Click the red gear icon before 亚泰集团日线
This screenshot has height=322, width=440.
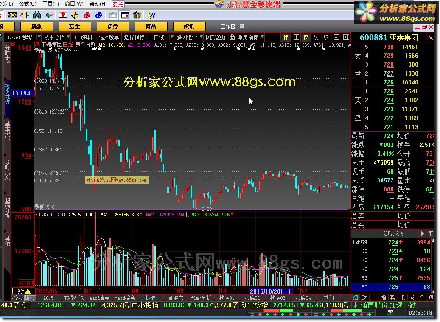tap(37, 44)
